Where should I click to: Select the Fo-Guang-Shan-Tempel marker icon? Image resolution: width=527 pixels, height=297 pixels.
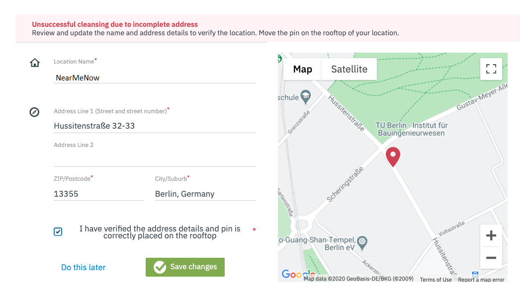coord(363,241)
